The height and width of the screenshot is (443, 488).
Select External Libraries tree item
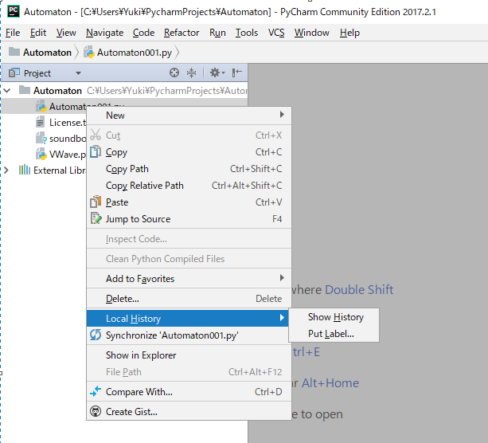(60, 171)
